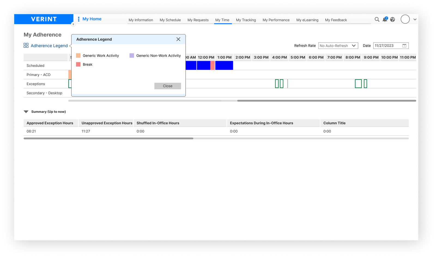Click the Date input field
The image size is (436, 258).
click(x=387, y=46)
